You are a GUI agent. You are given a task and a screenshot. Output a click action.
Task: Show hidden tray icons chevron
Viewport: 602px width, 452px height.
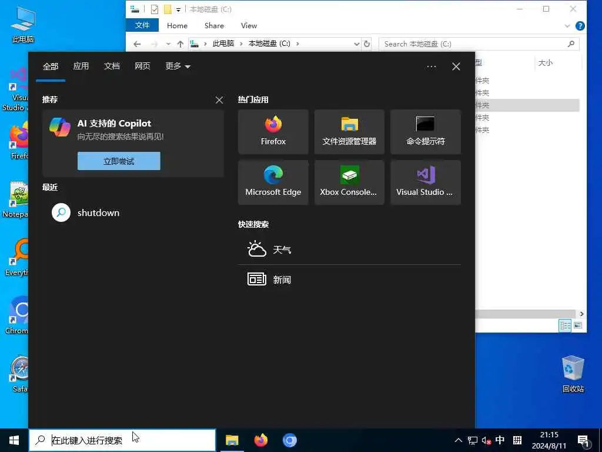(x=458, y=440)
